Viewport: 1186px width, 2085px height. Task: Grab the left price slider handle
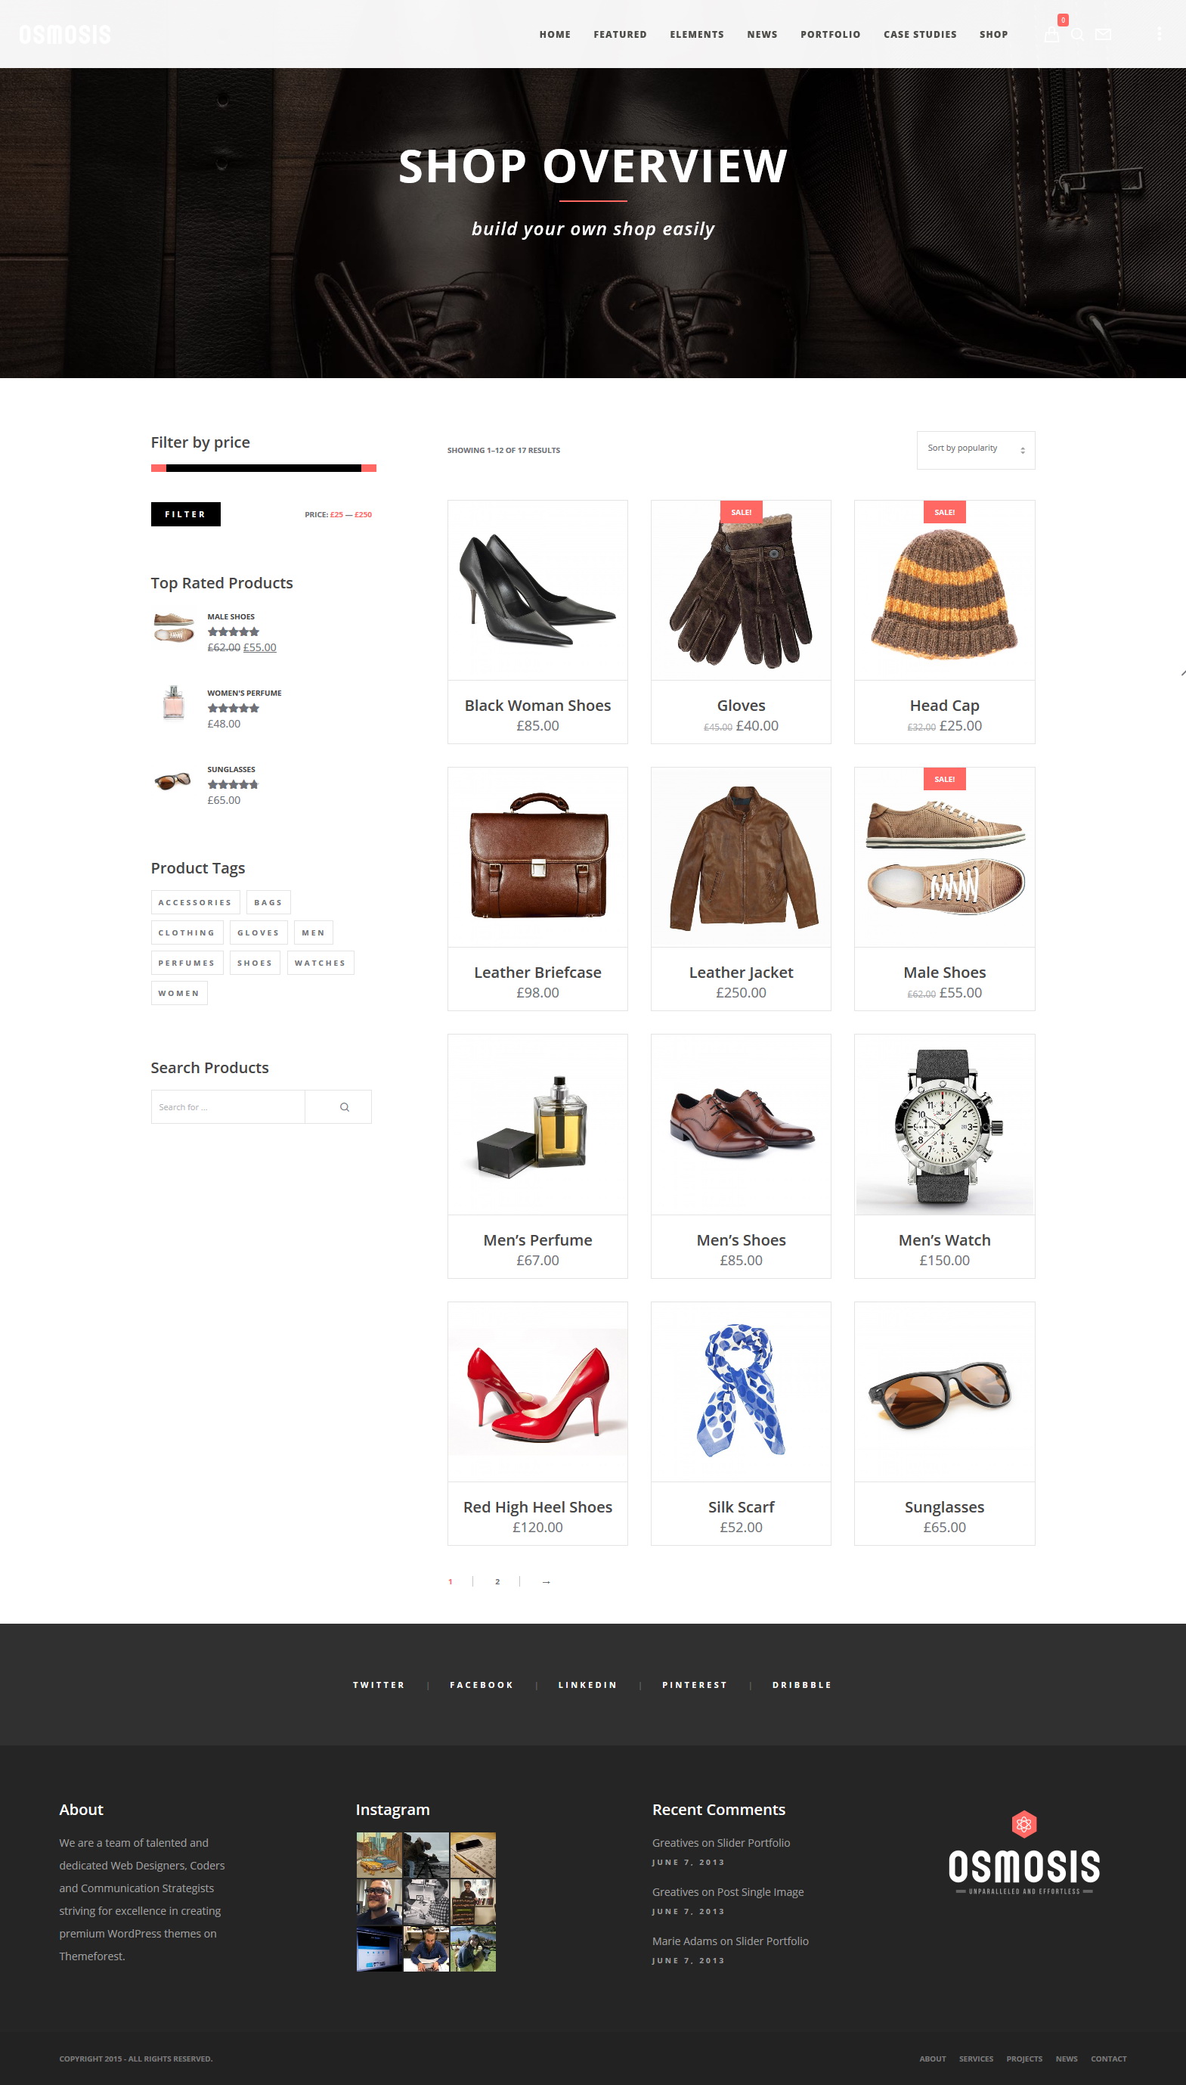158,467
